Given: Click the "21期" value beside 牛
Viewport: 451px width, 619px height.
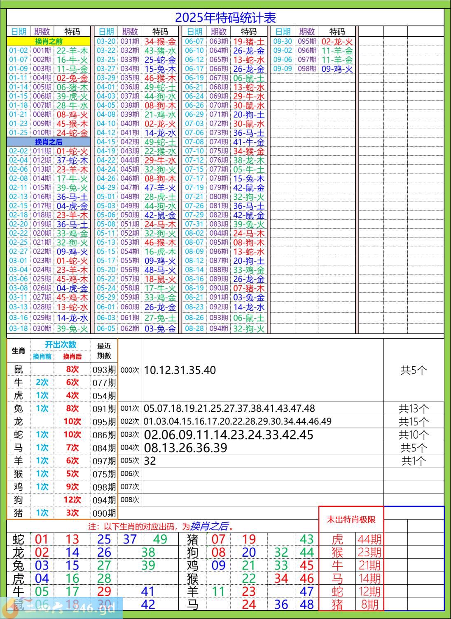Looking at the screenshot, I should click(369, 565).
